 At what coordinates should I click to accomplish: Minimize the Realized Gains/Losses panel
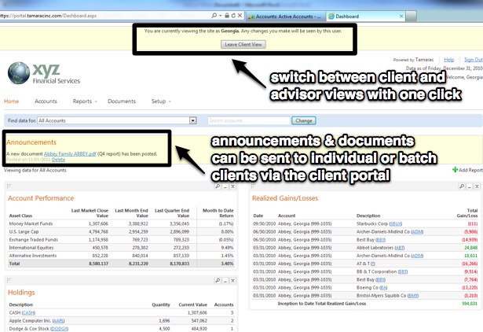[469, 186]
